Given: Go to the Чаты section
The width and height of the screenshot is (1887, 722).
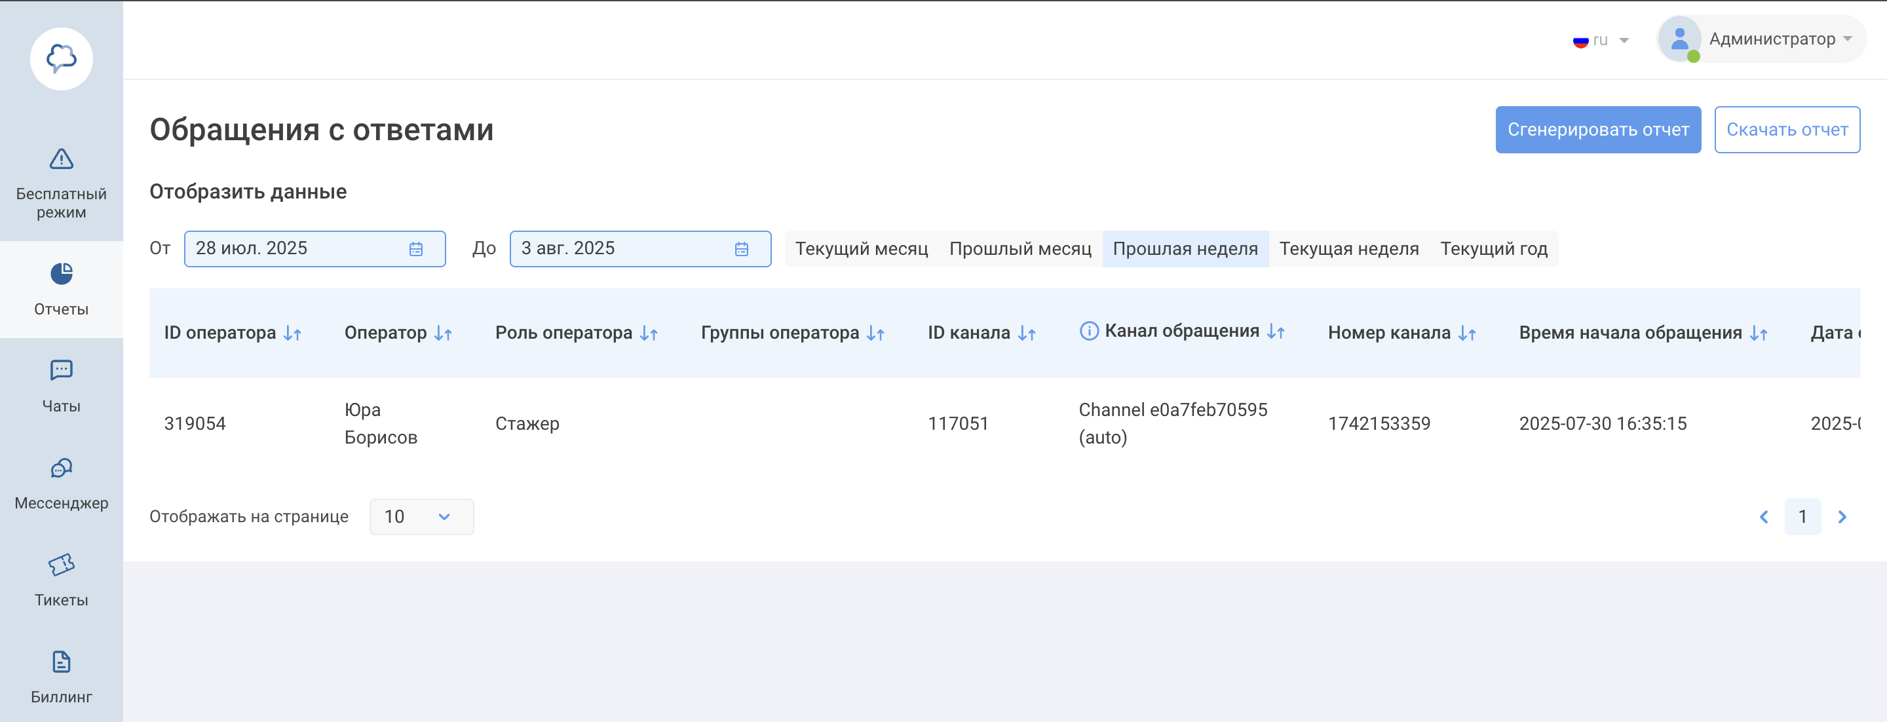Looking at the screenshot, I should [x=62, y=386].
